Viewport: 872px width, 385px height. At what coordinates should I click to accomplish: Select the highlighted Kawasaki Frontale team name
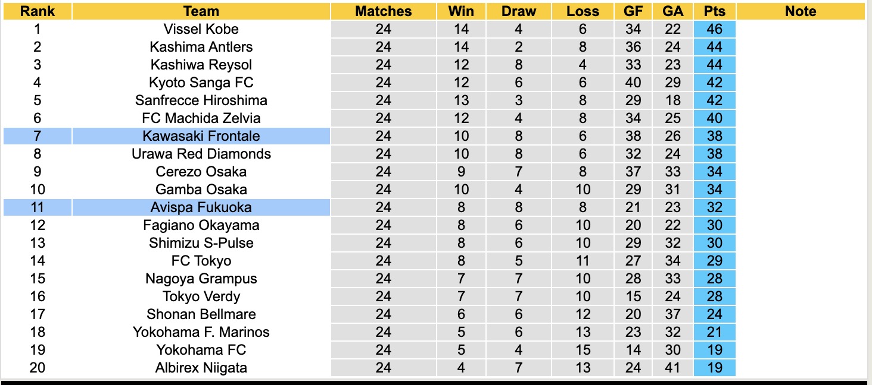coord(201,136)
